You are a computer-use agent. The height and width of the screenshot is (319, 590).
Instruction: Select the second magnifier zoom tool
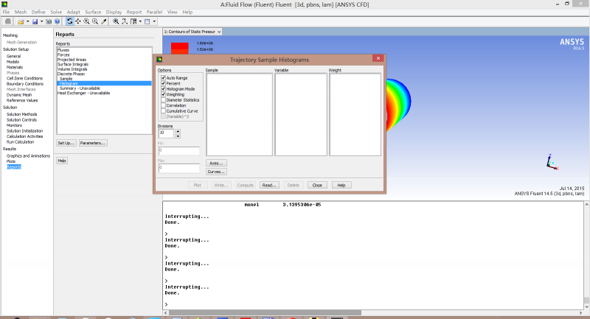95,21
